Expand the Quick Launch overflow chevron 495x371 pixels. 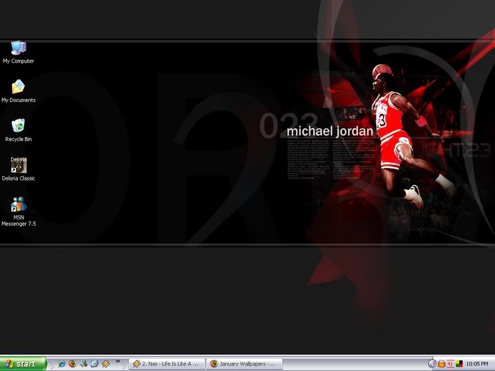pos(118,361)
